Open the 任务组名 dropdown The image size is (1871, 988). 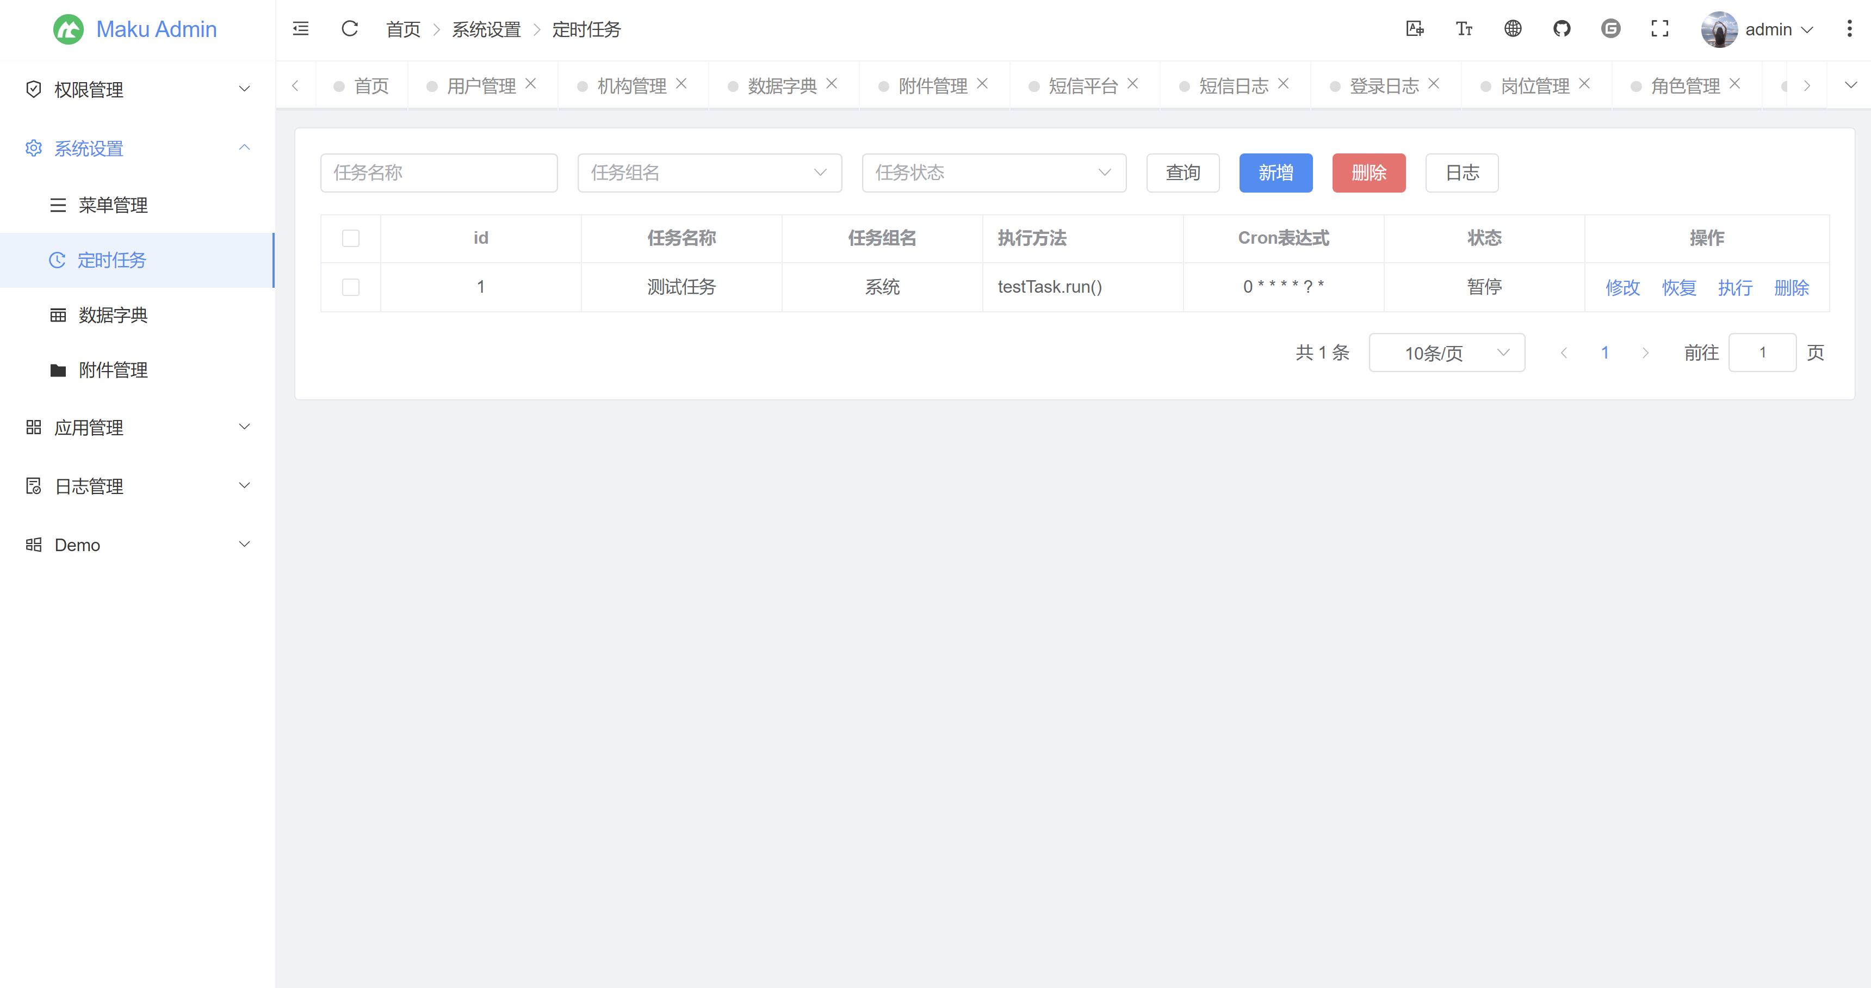(709, 173)
